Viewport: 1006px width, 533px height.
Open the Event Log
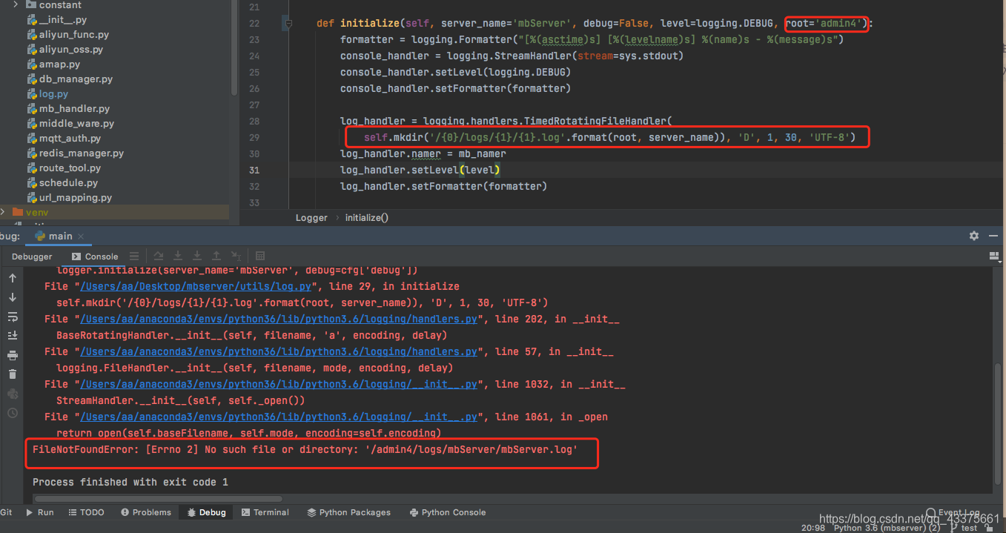click(x=954, y=512)
